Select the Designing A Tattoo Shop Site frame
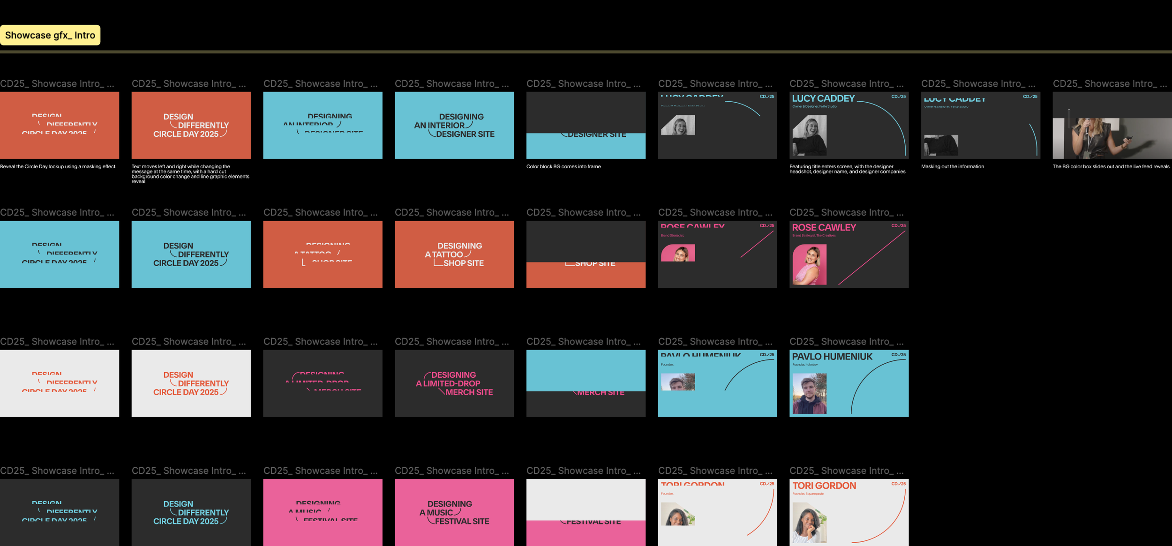Viewport: 1172px width, 546px height. (x=454, y=254)
